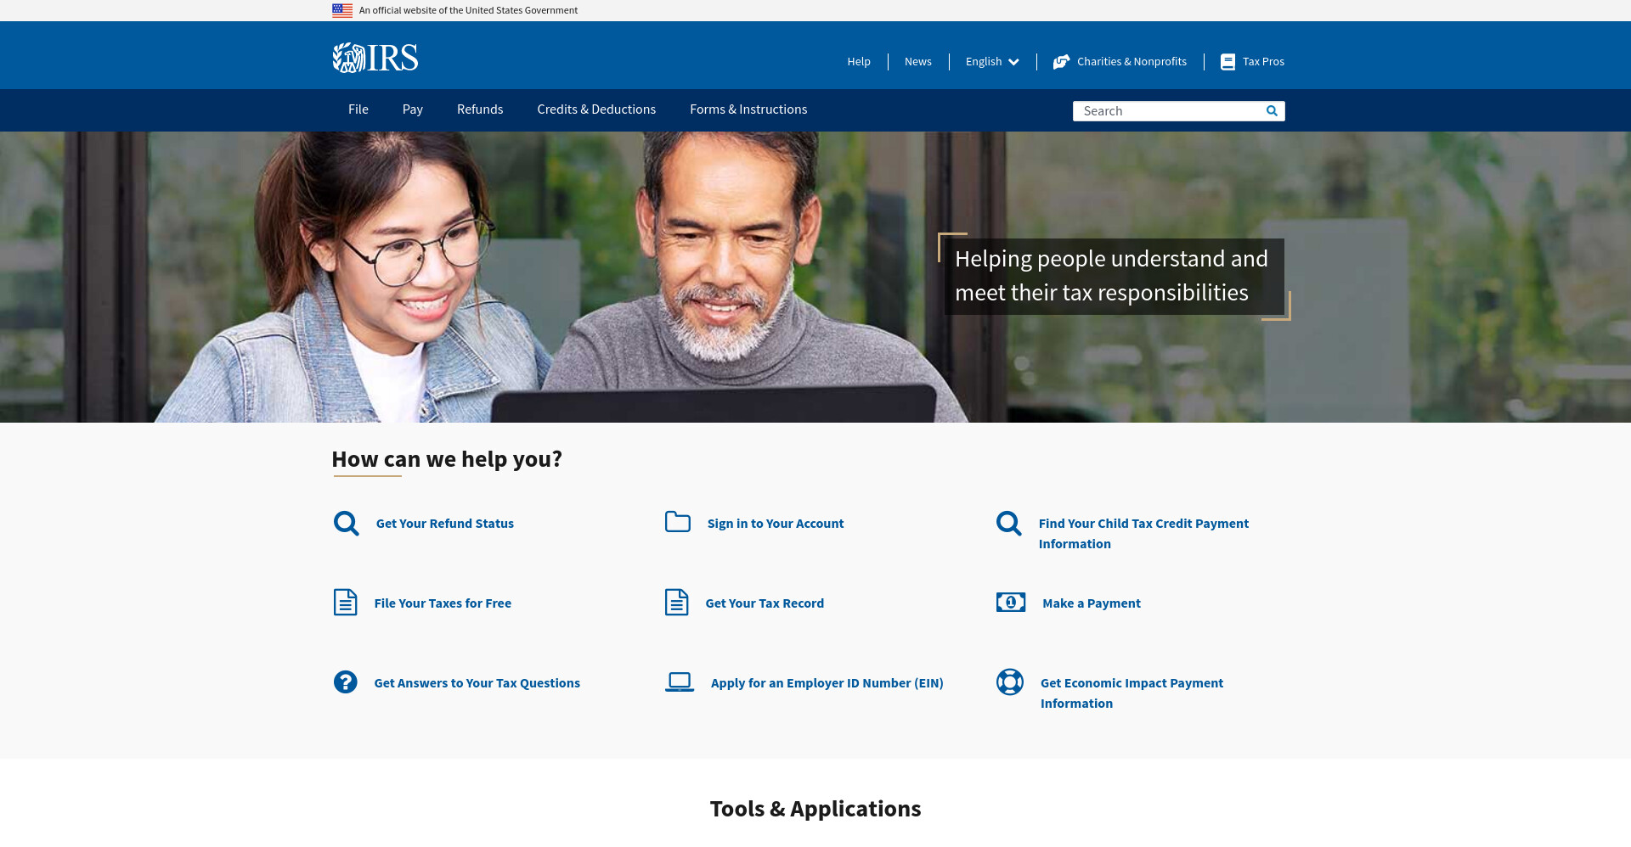
Task: Open the Refunds menu
Action: (x=480, y=109)
